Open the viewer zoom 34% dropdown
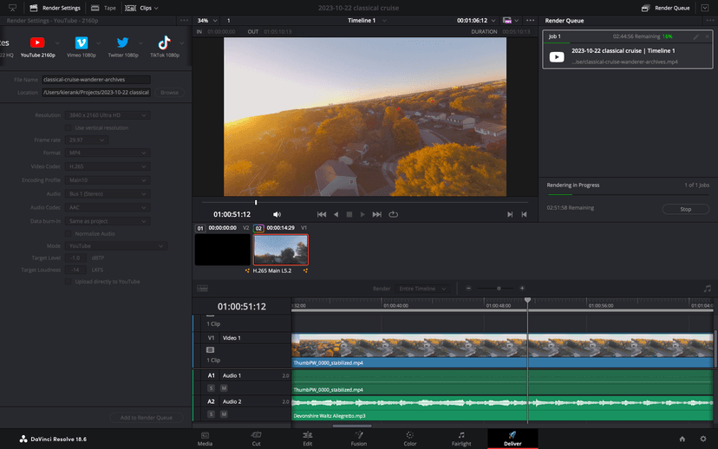The image size is (718, 449). 207,19
